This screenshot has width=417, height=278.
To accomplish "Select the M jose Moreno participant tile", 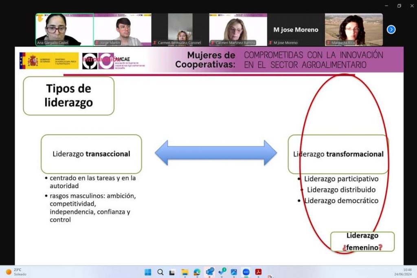I will 296,29.
